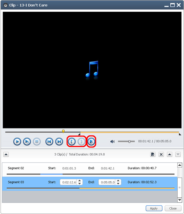Increase Segment 03 Start time

coord(80,181)
